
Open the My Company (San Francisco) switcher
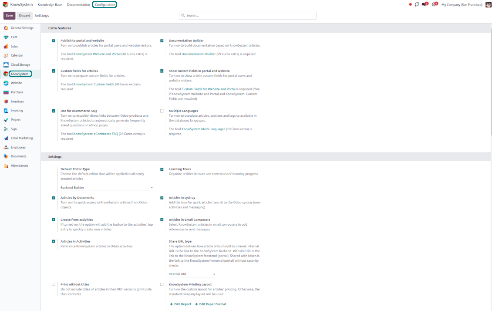(462, 4)
